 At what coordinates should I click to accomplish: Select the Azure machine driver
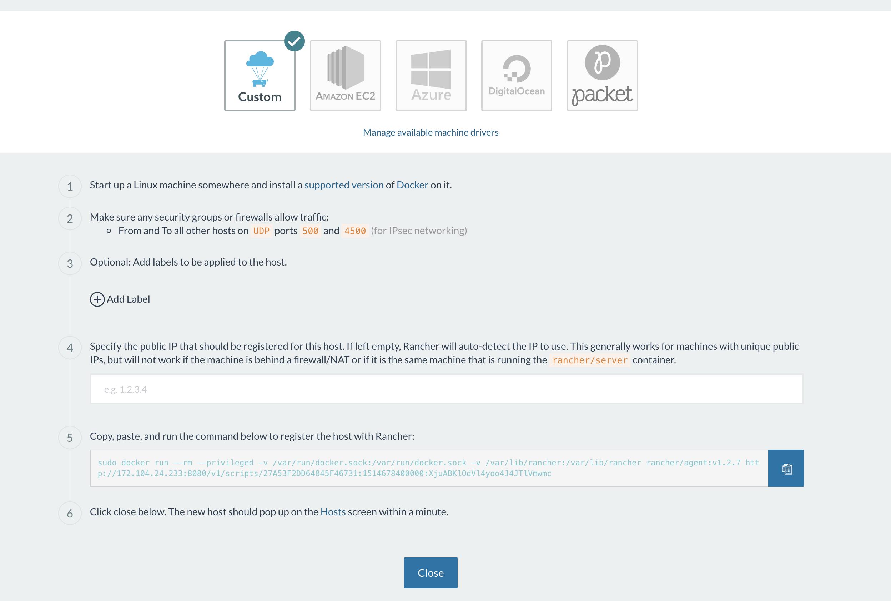coord(431,76)
